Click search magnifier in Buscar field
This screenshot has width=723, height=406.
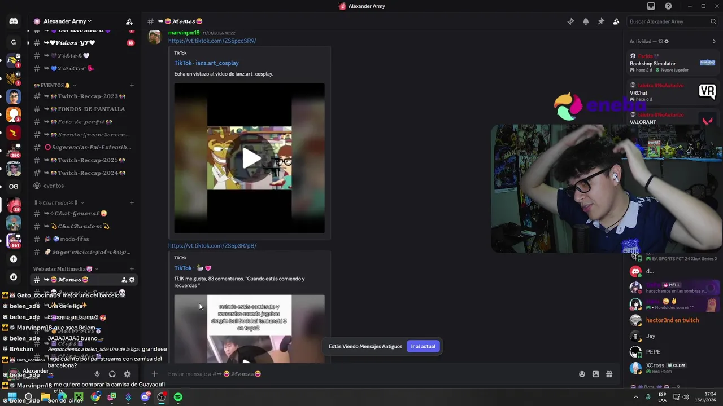click(713, 21)
